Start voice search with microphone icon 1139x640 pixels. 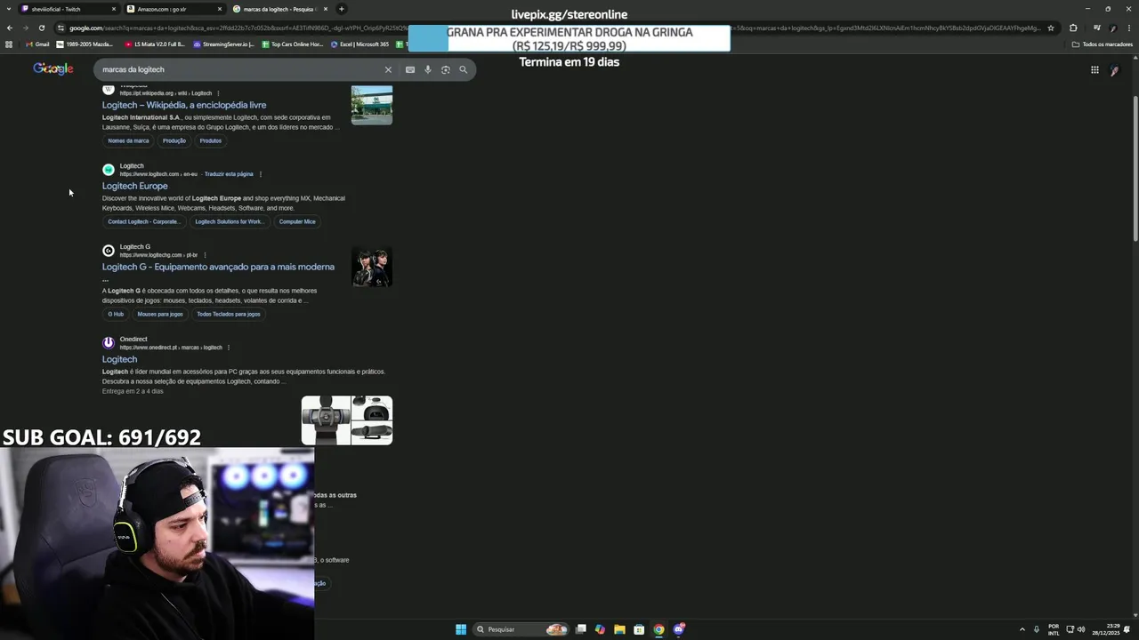(x=428, y=69)
